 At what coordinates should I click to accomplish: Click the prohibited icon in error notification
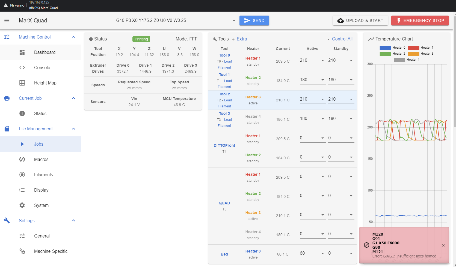coord(367,245)
